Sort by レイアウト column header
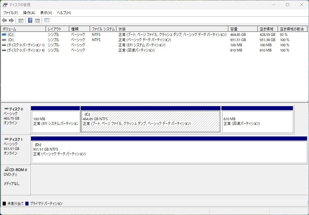309x215 pixels. click(57, 29)
